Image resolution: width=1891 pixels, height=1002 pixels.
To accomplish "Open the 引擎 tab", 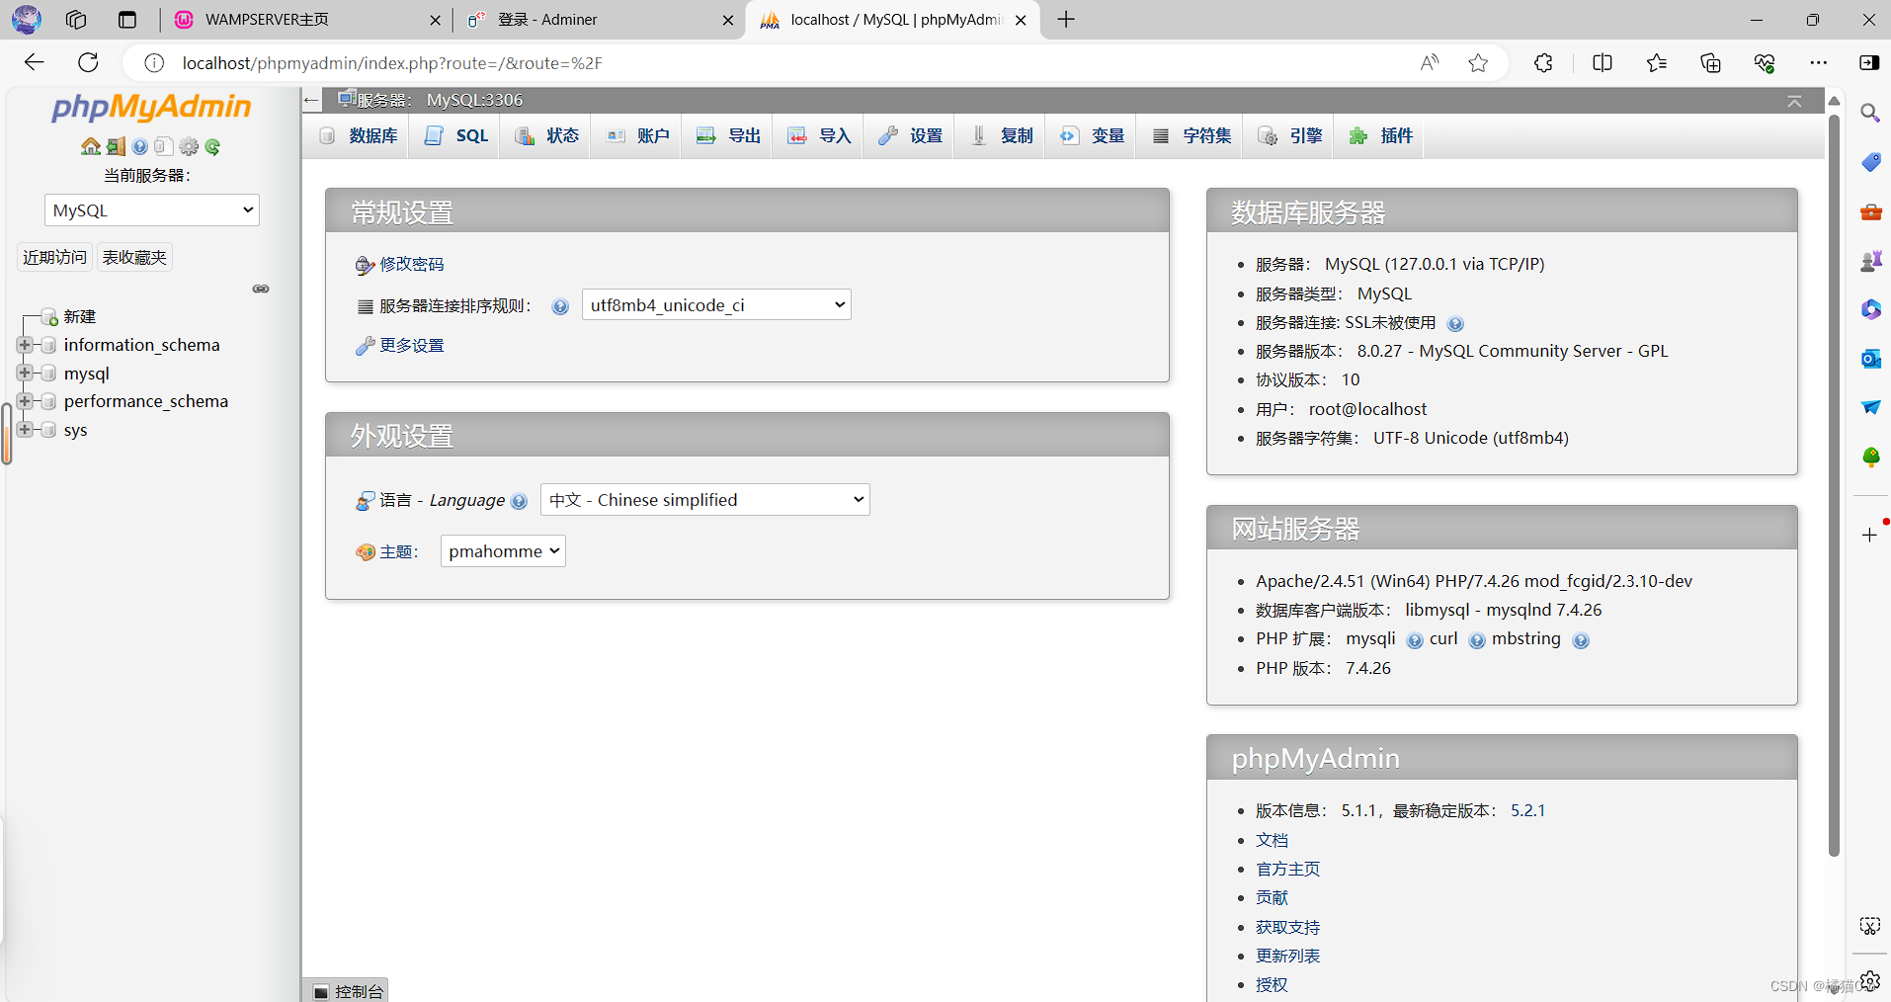I will point(1290,136).
